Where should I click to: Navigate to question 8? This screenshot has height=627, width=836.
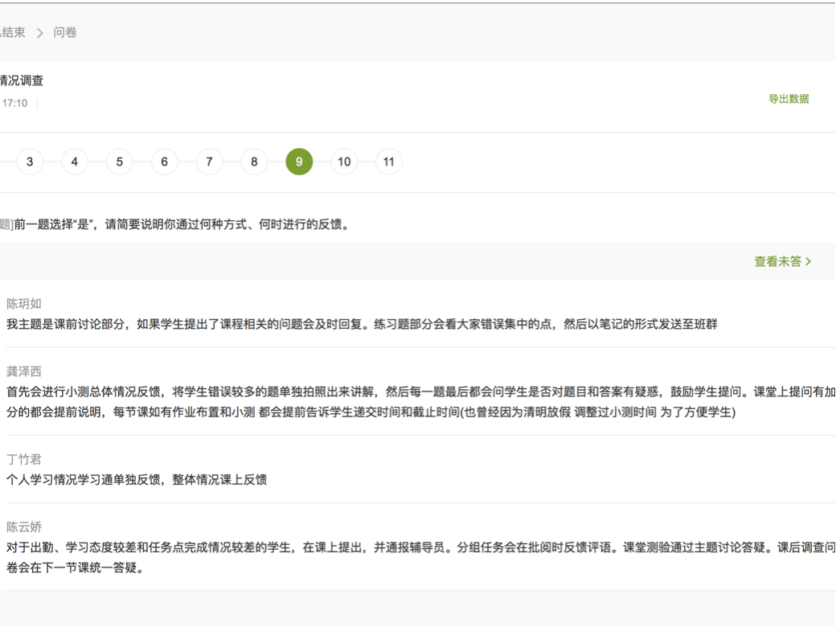(254, 162)
